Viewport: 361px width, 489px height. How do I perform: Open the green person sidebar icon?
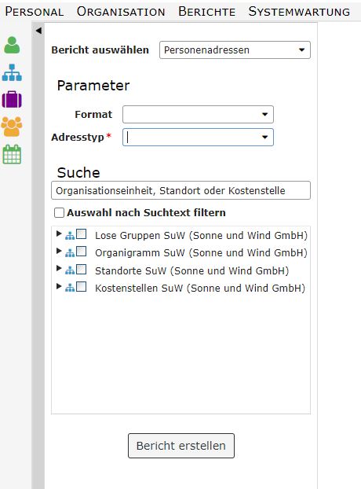coord(12,46)
